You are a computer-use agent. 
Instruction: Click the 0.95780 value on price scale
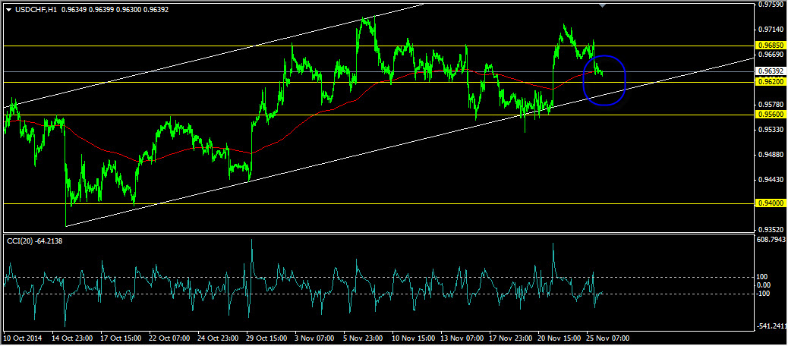771,105
